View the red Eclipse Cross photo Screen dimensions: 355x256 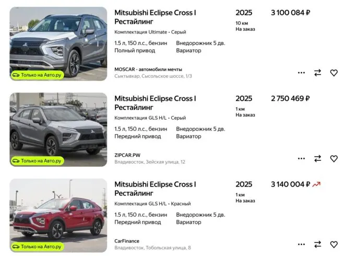58,212
